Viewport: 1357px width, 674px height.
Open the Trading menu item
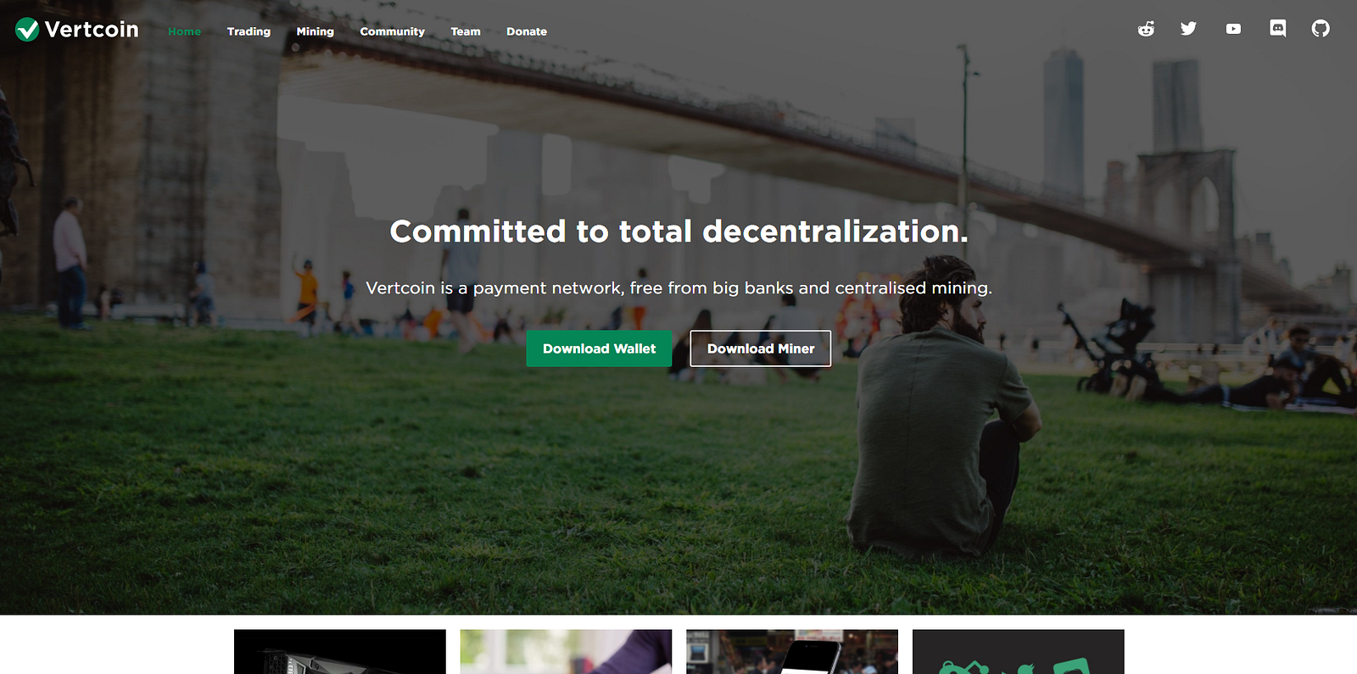(249, 31)
